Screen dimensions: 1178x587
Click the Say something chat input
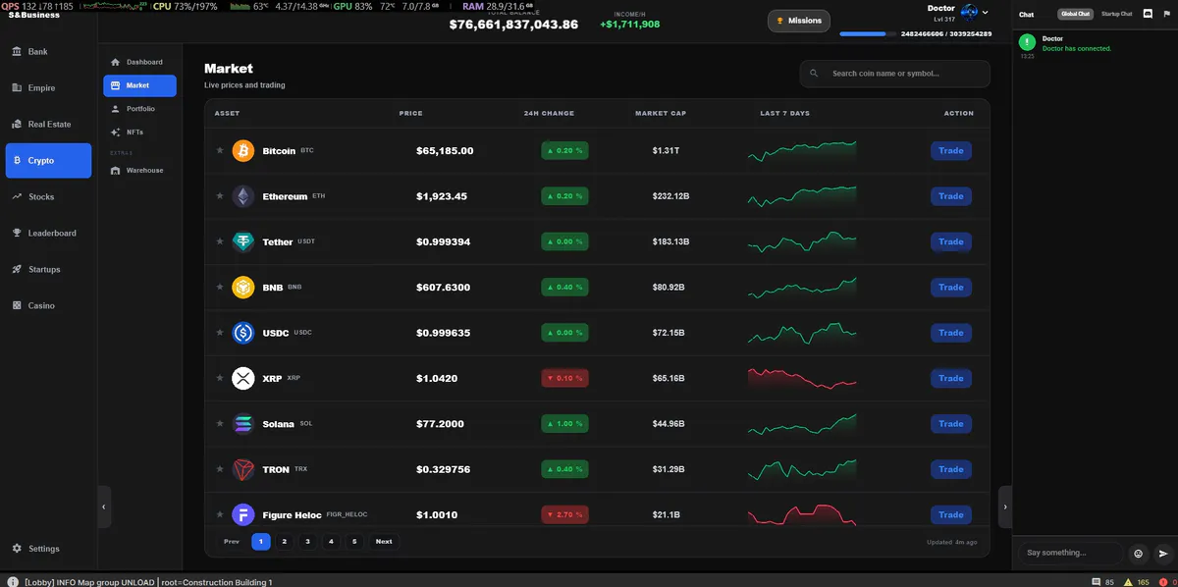tap(1072, 553)
